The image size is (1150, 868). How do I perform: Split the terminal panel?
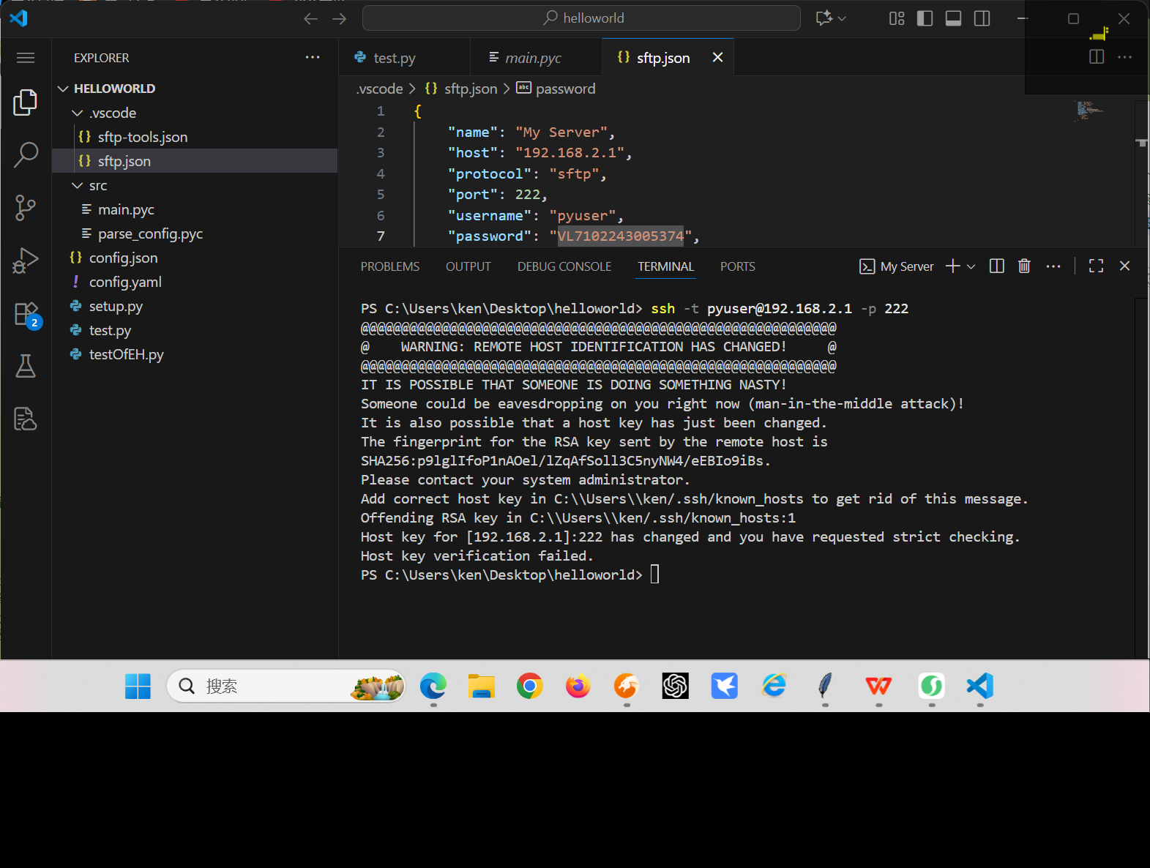996,266
